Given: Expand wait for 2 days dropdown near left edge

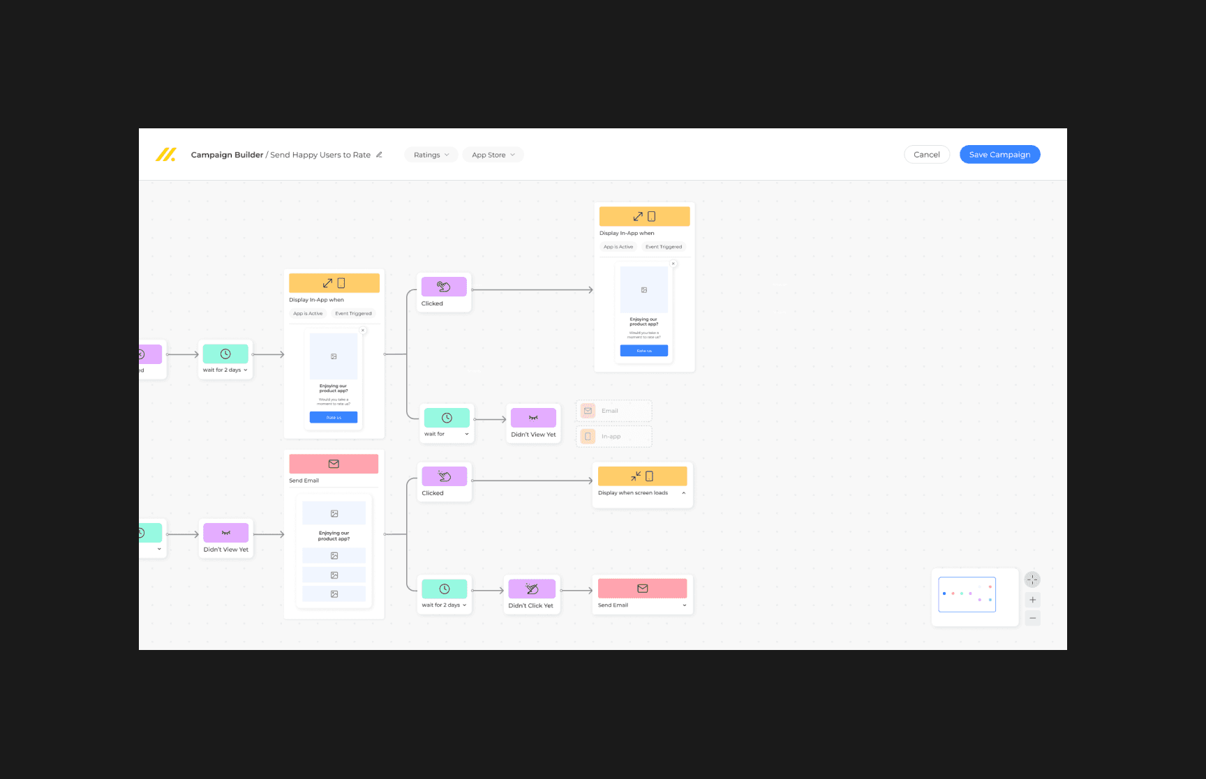Looking at the screenshot, I should click(246, 370).
